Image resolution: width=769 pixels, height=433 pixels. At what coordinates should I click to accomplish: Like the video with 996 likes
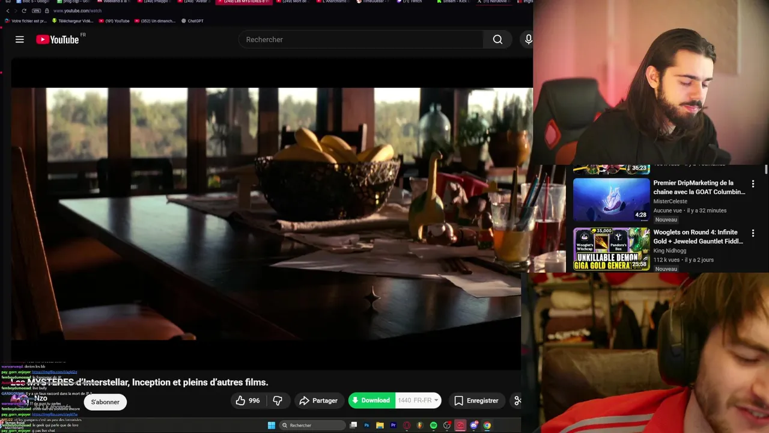click(x=248, y=401)
